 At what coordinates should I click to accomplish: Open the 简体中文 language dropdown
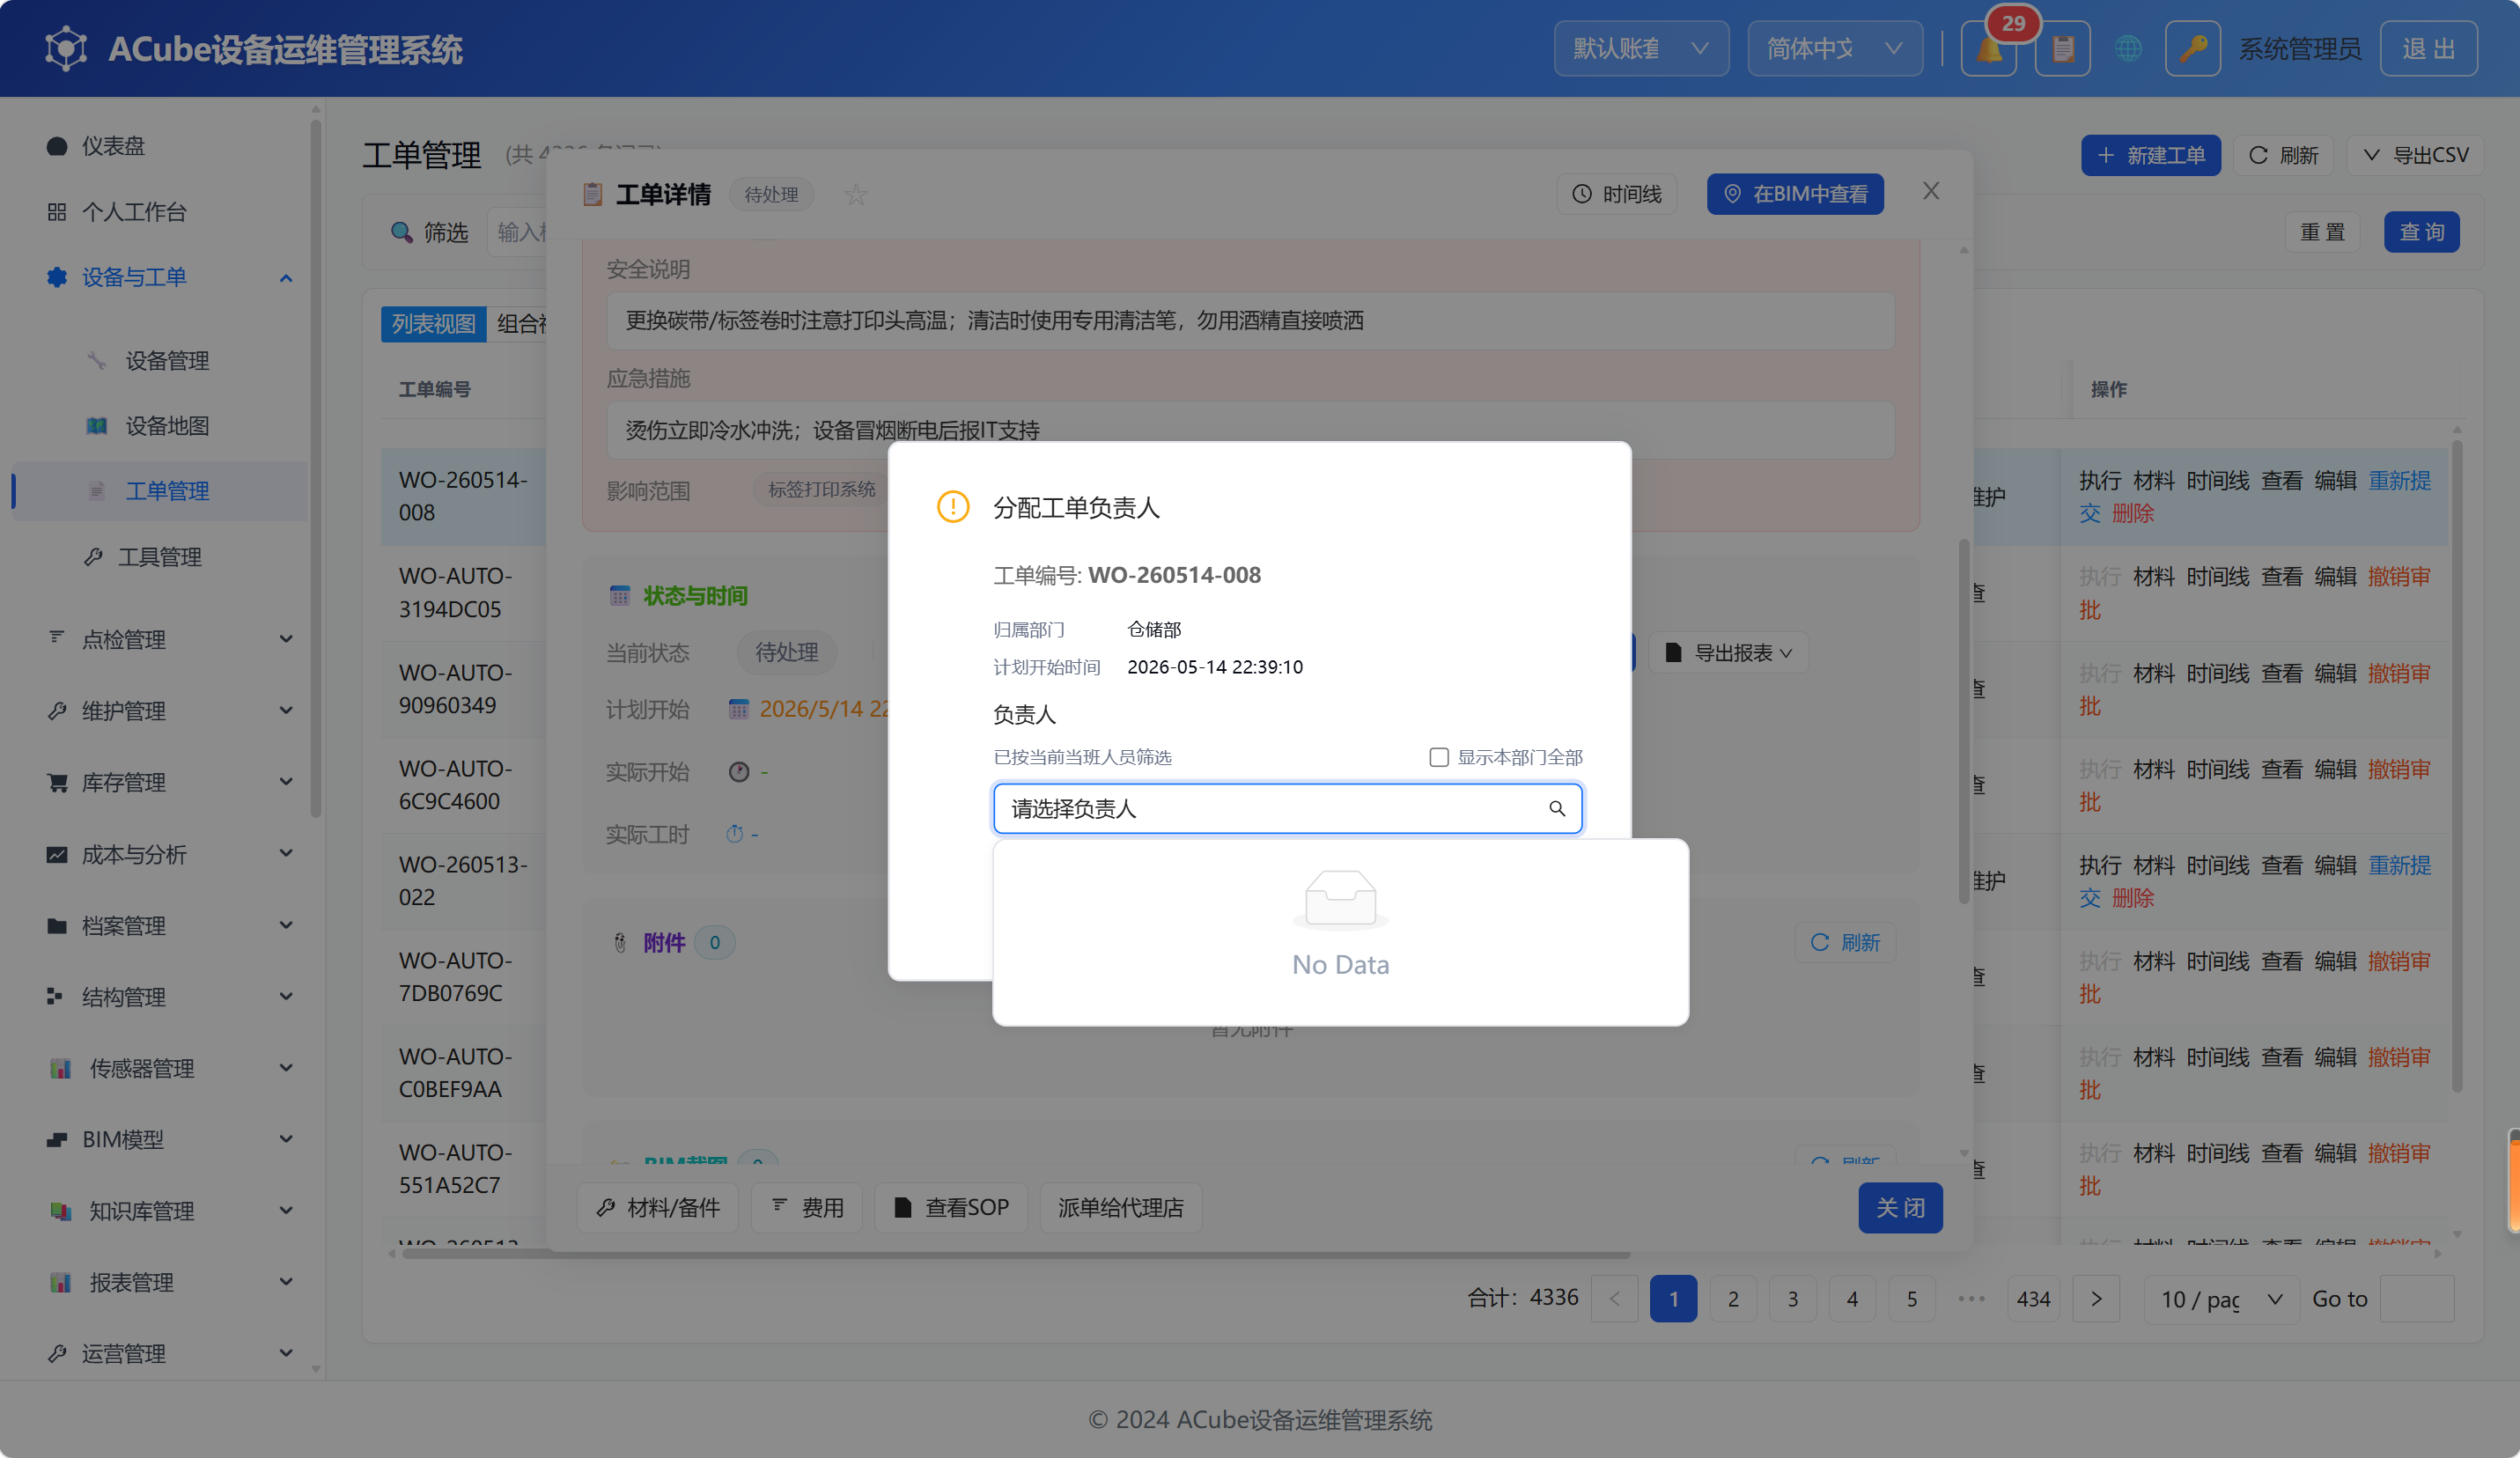point(1834,48)
